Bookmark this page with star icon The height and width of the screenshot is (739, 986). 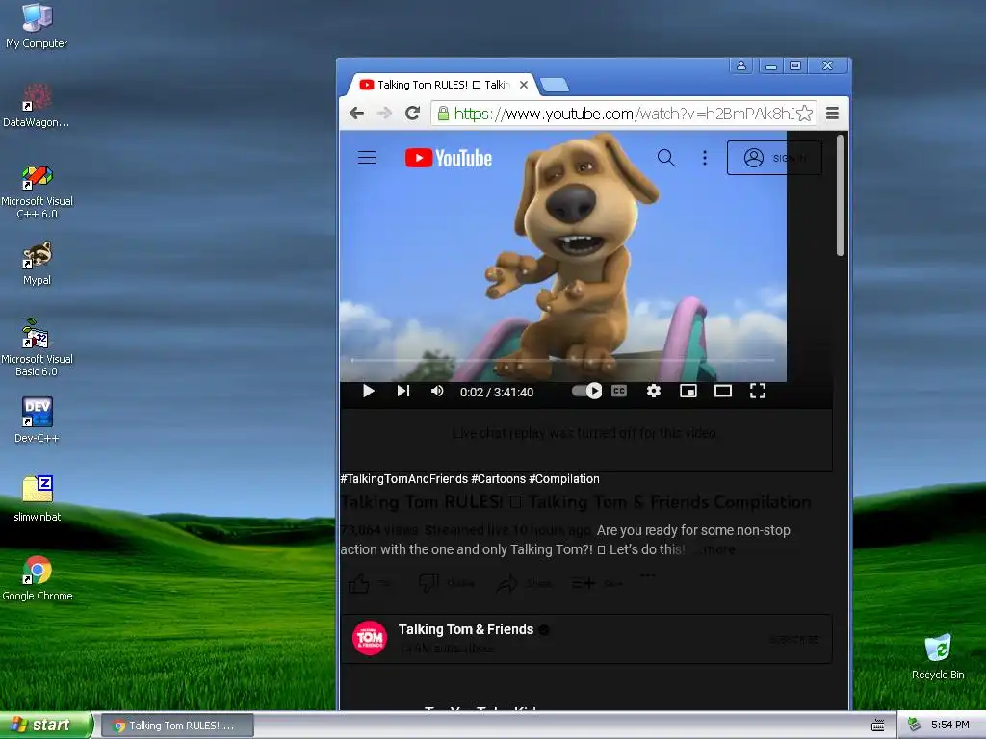coord(804,114)
